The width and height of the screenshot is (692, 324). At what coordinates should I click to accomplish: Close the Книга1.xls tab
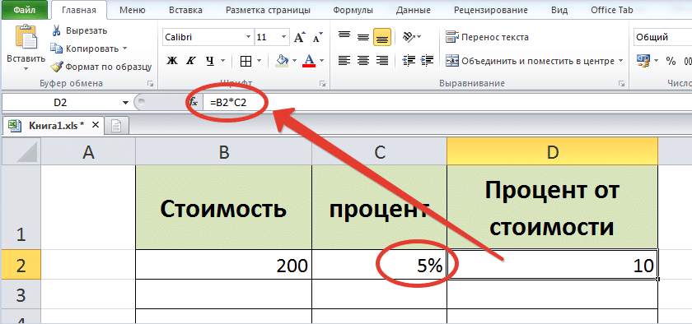coord(95,126)
